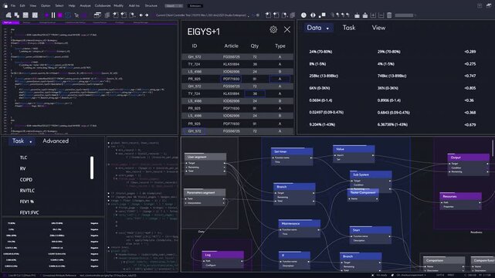
Task: Open the Collaborate menu
Action: 103,5
